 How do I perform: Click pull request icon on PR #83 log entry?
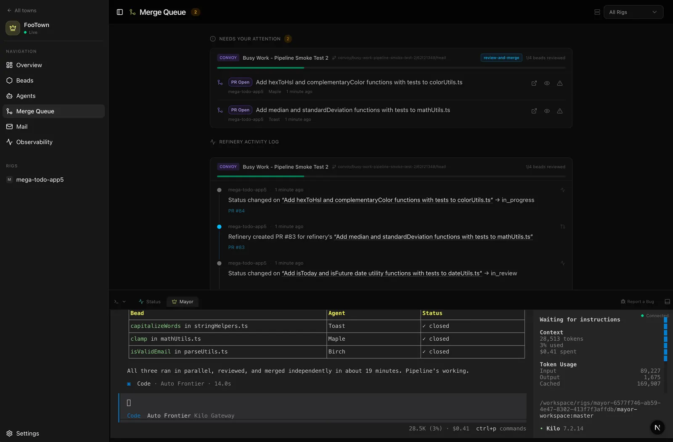[x=563, y=226]
